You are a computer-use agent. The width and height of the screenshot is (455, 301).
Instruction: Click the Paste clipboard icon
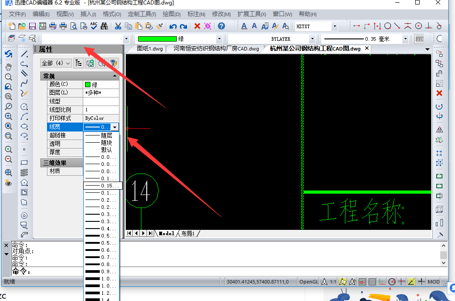(139, 26)
